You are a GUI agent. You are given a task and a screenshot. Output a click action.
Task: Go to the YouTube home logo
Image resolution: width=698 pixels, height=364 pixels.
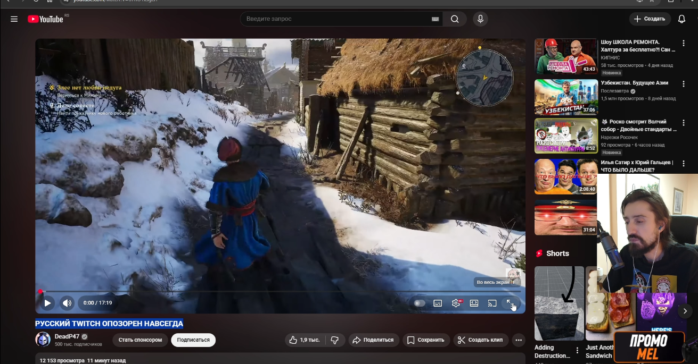click(46, 19)
